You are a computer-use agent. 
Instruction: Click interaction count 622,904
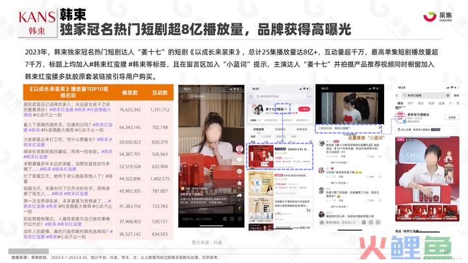click(x=160, y=166)
